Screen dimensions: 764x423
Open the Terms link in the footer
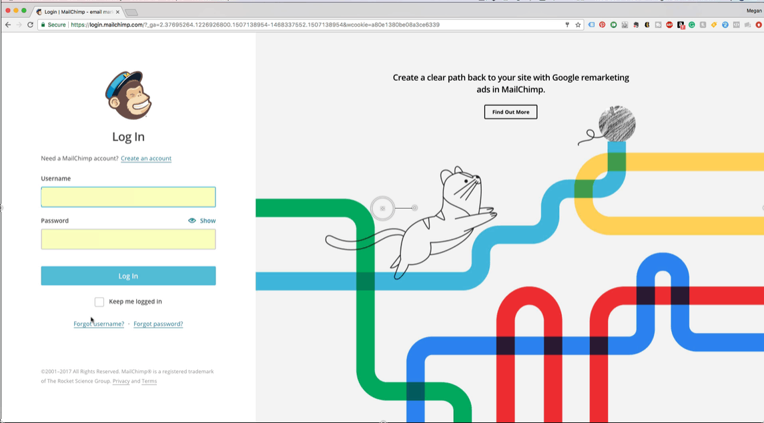(x=149, y=381)
